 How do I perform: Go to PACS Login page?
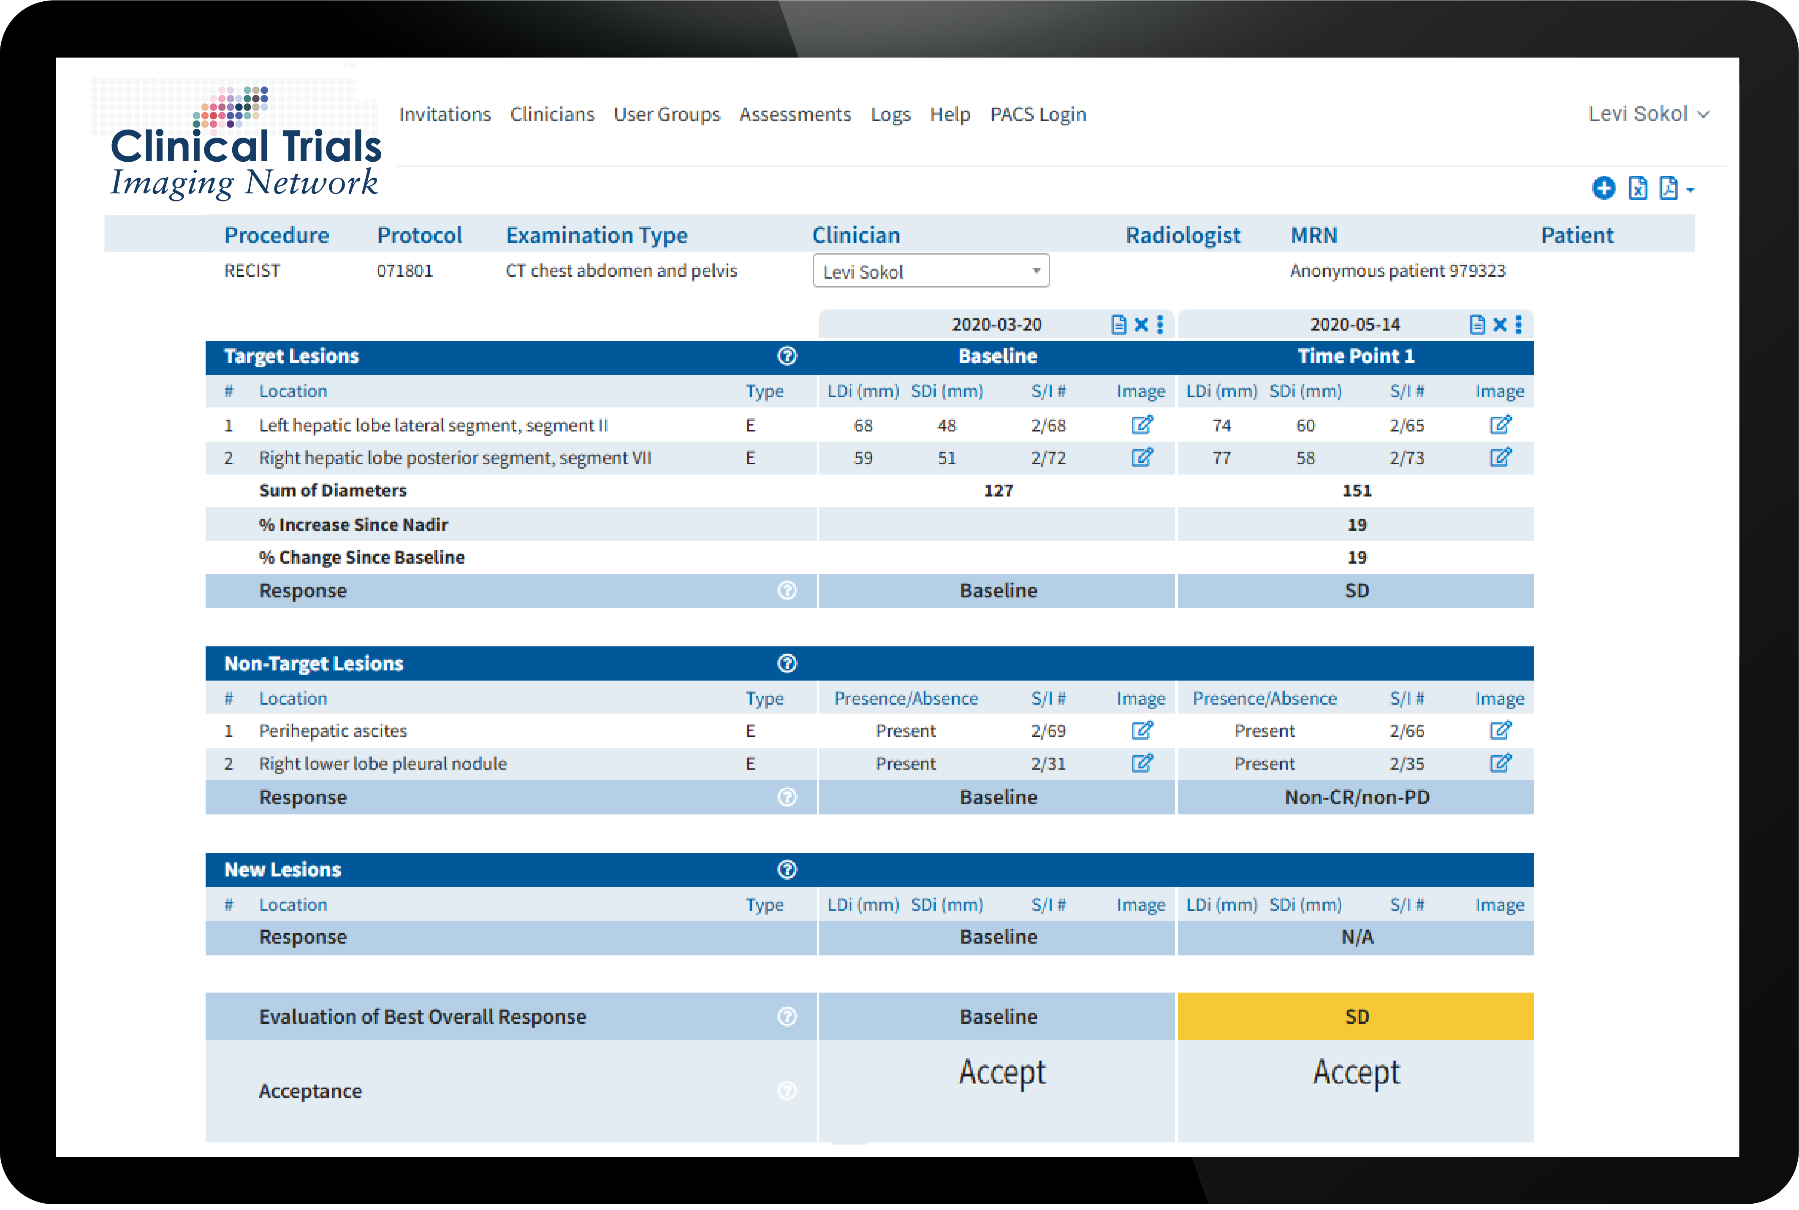coord(1037,114)
